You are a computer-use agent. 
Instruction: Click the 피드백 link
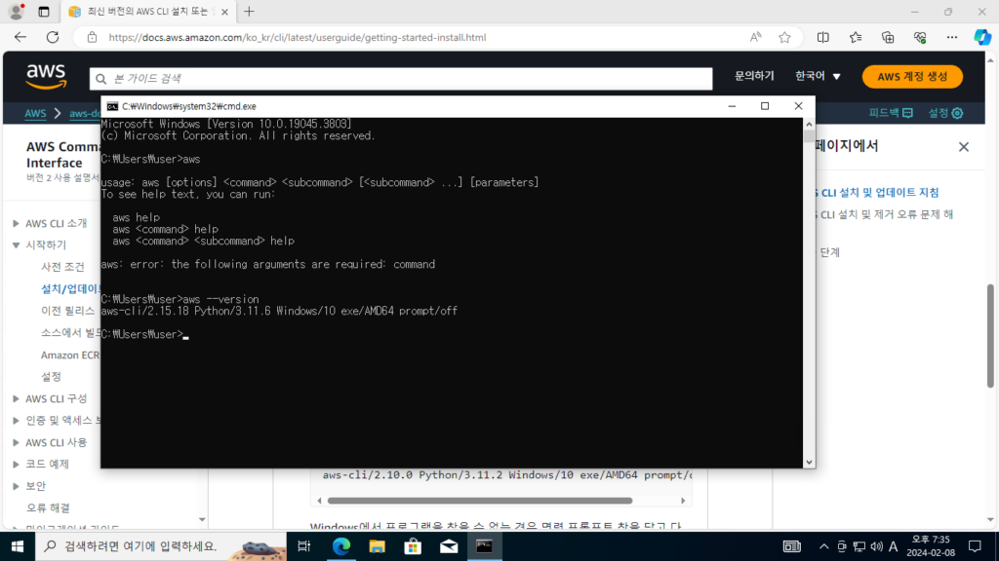890,113
